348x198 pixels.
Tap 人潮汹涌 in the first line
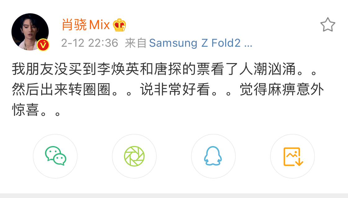[267, 69]
